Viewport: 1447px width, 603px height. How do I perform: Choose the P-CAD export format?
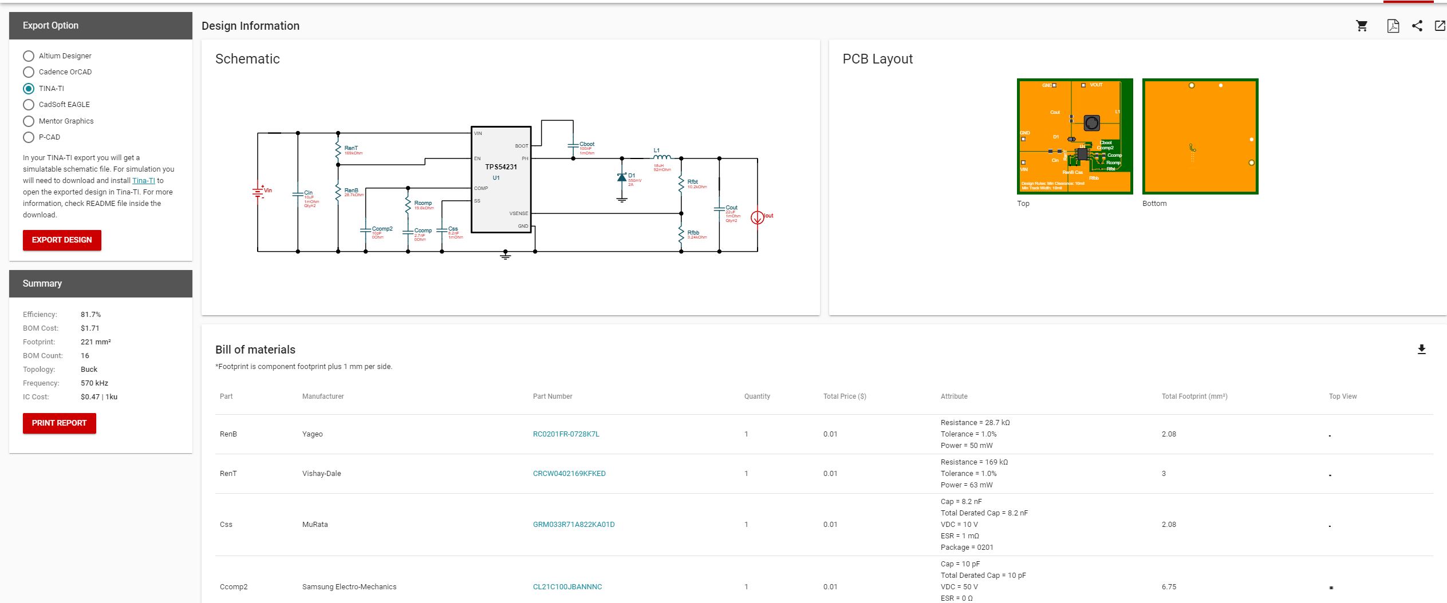click(x=29, y=137)
